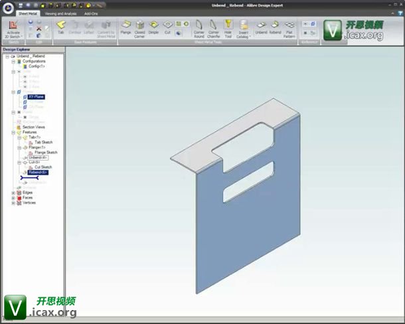This screenshot has width=405, height=324.
Task: Select Flange Sketch in feature tree
Action: tap(50, 152)
